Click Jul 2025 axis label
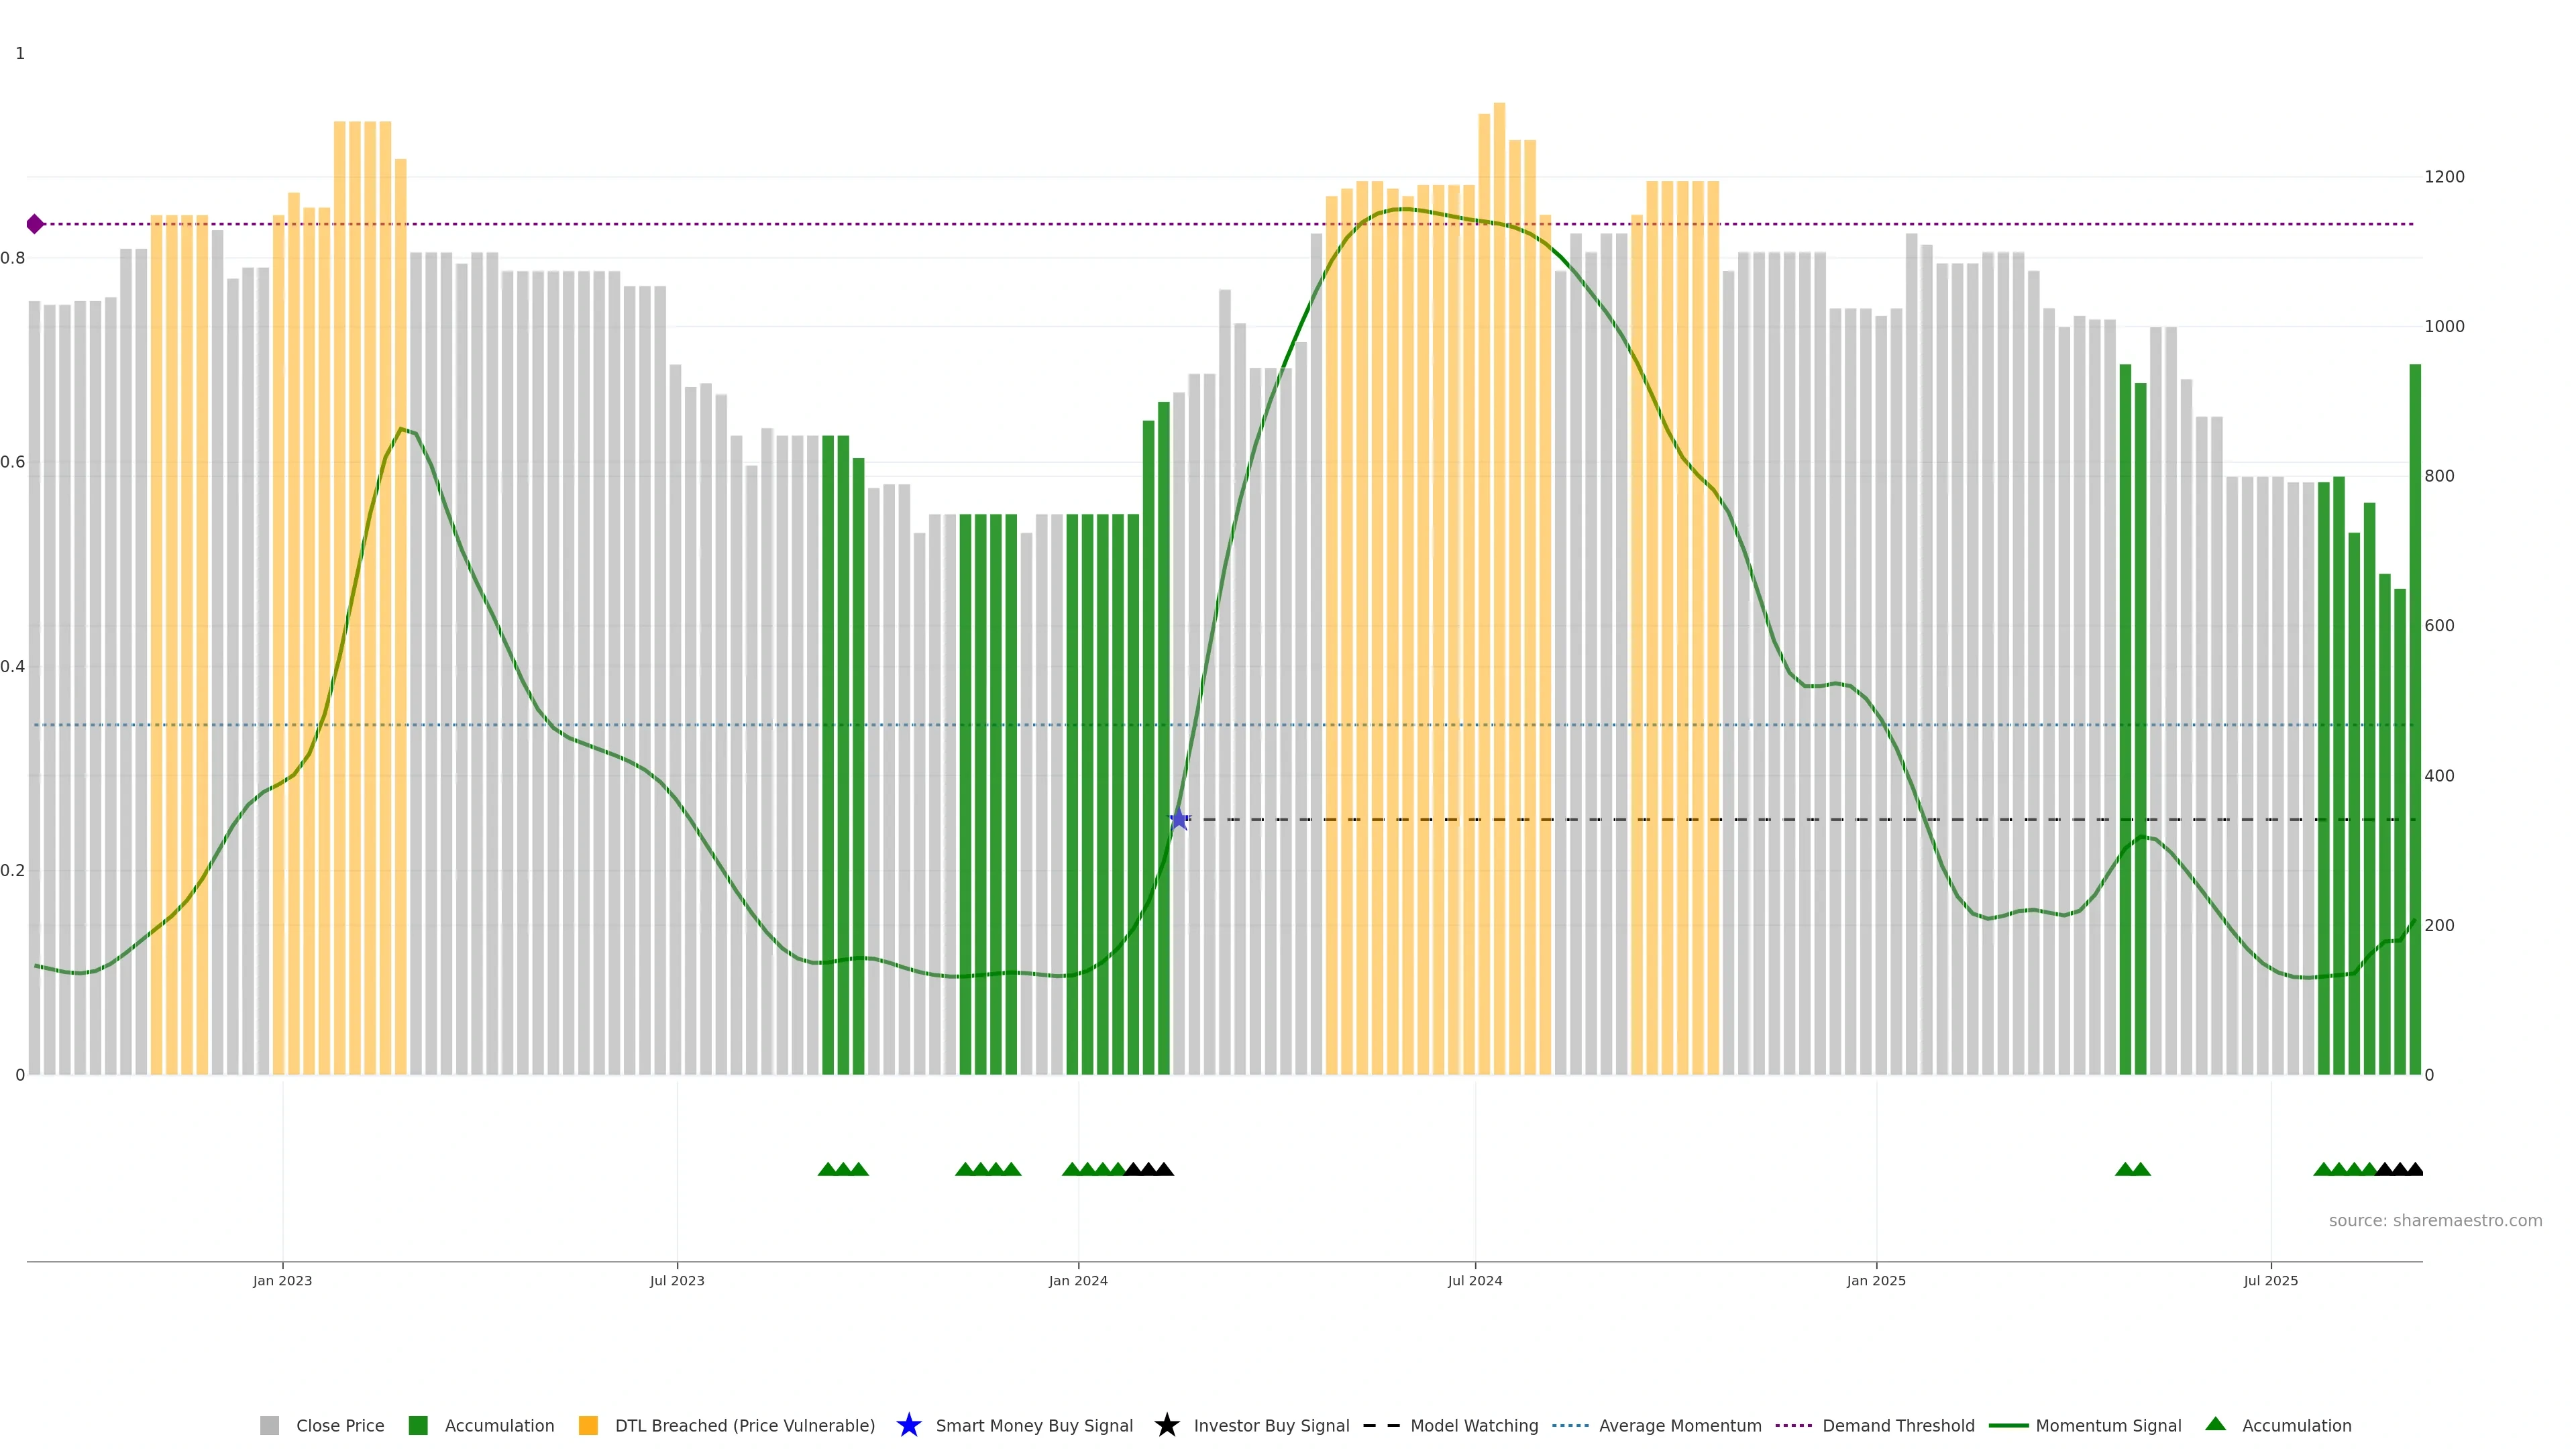This screenshot has height=1449, width=2576. 2270,1280
